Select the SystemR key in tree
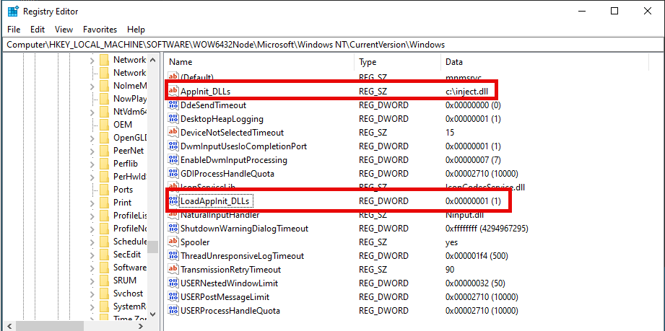665x331 pixels. coord(130,306)
